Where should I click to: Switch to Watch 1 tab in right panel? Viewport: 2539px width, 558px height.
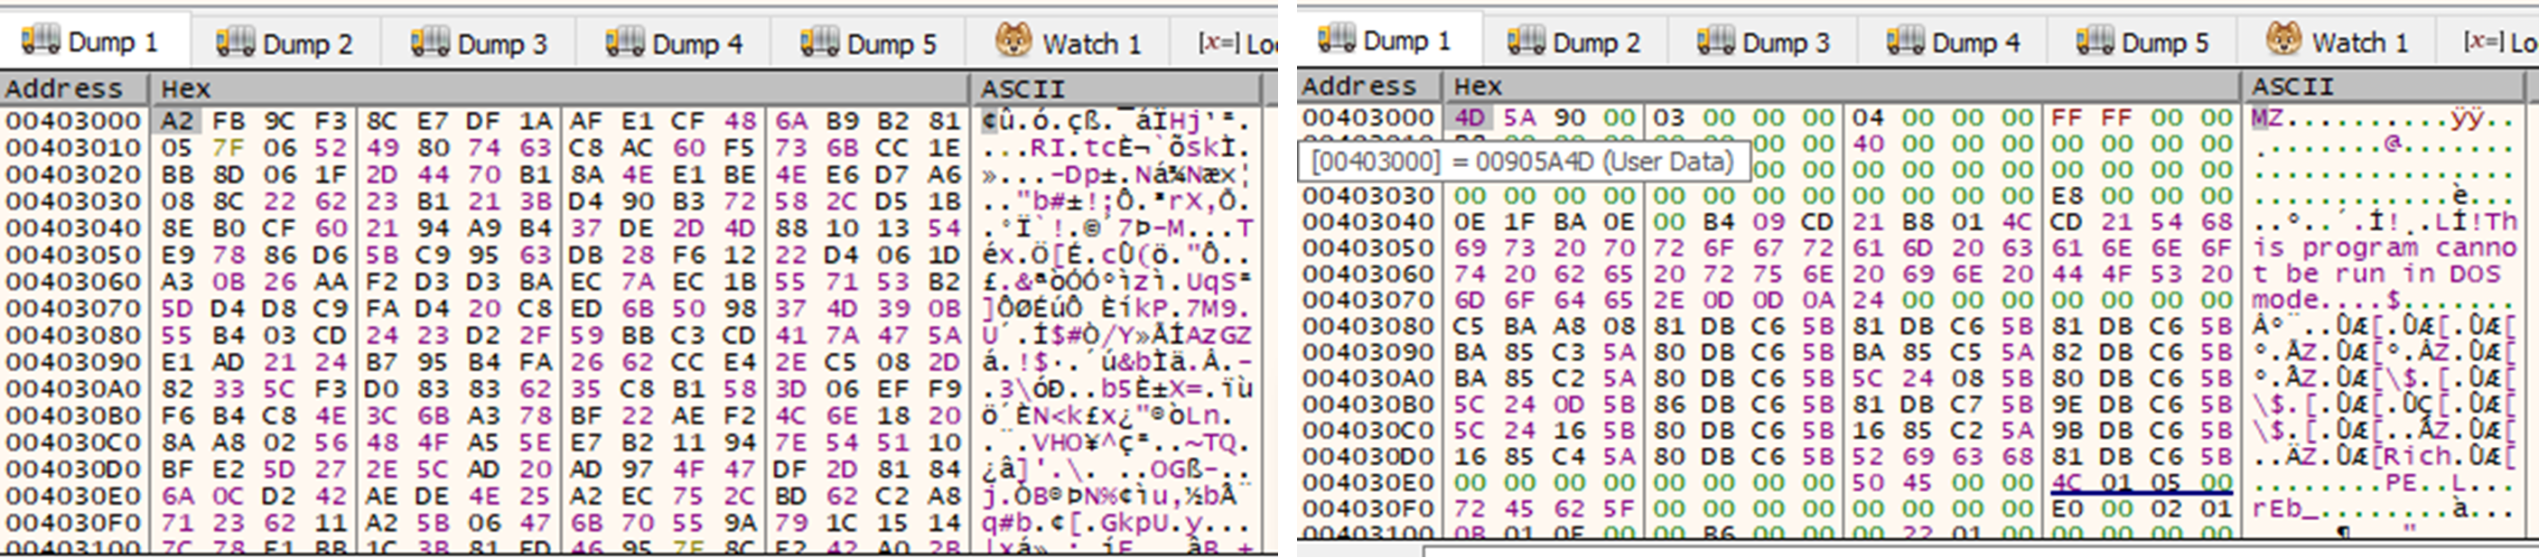2336,42
